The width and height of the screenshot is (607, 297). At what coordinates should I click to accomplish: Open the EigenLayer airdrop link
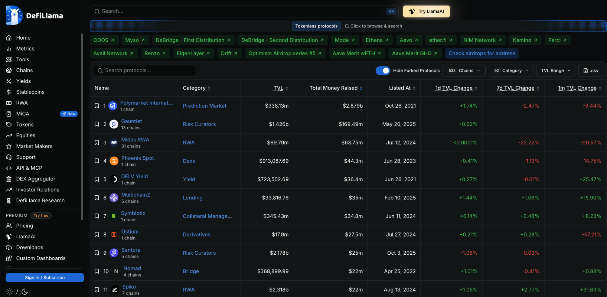193,53
